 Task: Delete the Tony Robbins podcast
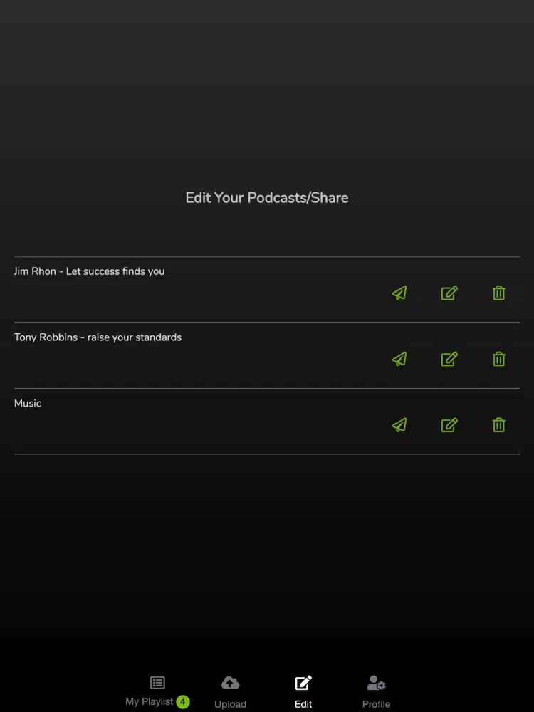[x=498, y=359]
